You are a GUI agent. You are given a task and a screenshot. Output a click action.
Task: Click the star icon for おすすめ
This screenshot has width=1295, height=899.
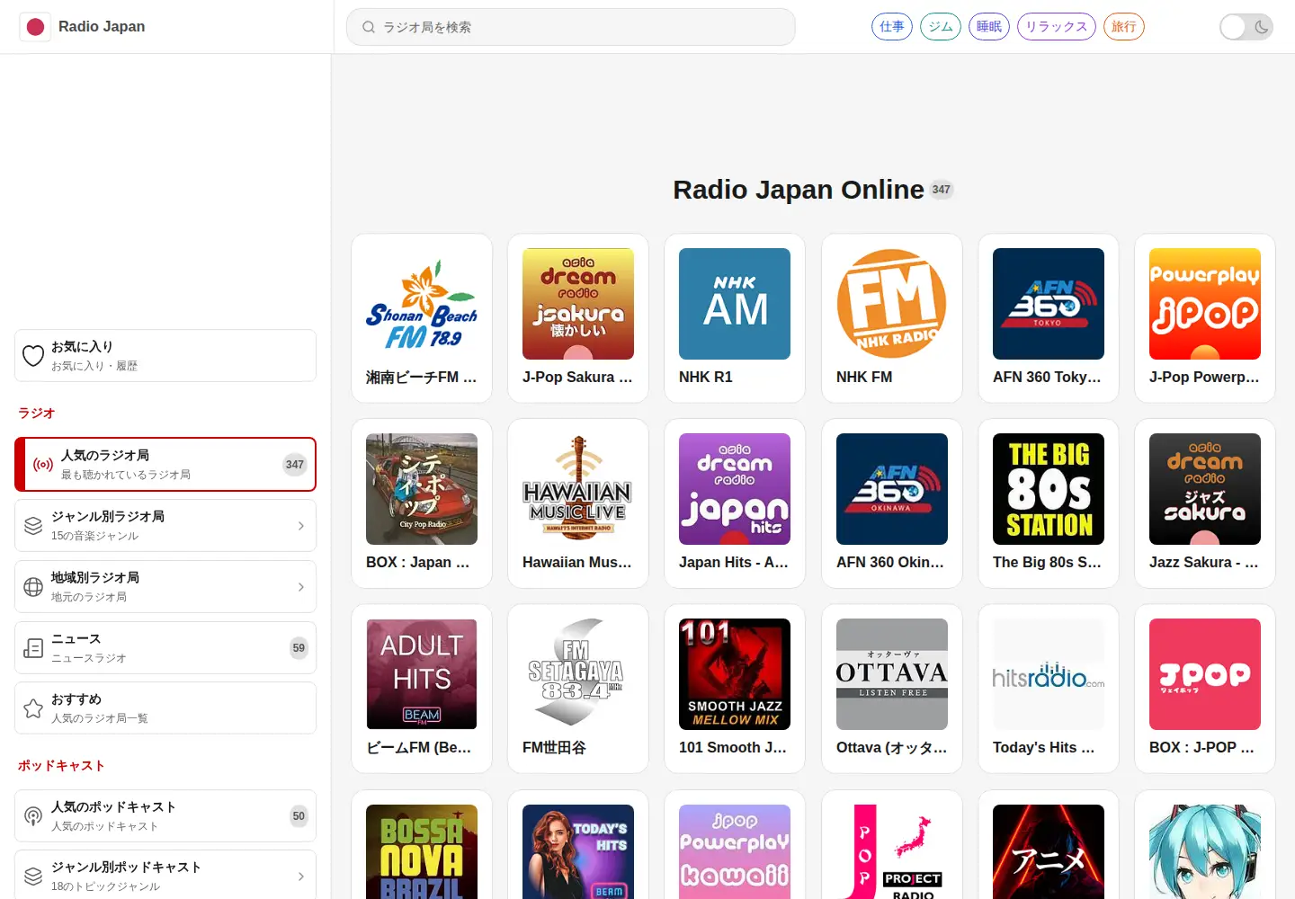point(33,708)
